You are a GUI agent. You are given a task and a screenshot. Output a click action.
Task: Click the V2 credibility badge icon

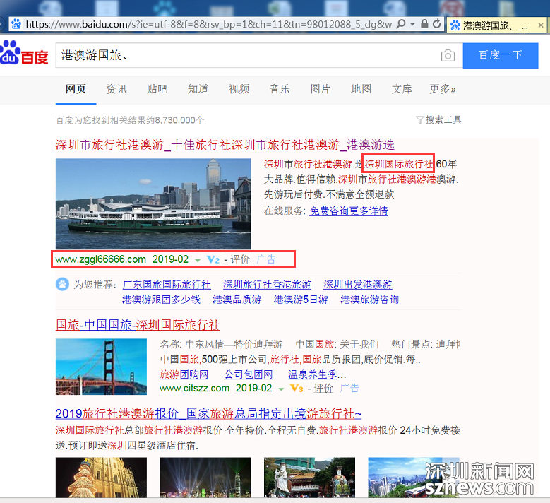(213, 260)
